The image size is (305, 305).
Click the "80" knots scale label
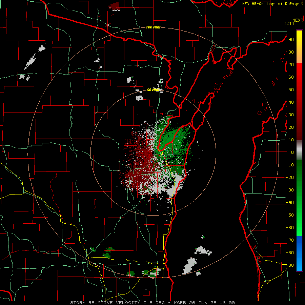click(x=291, y=52)
